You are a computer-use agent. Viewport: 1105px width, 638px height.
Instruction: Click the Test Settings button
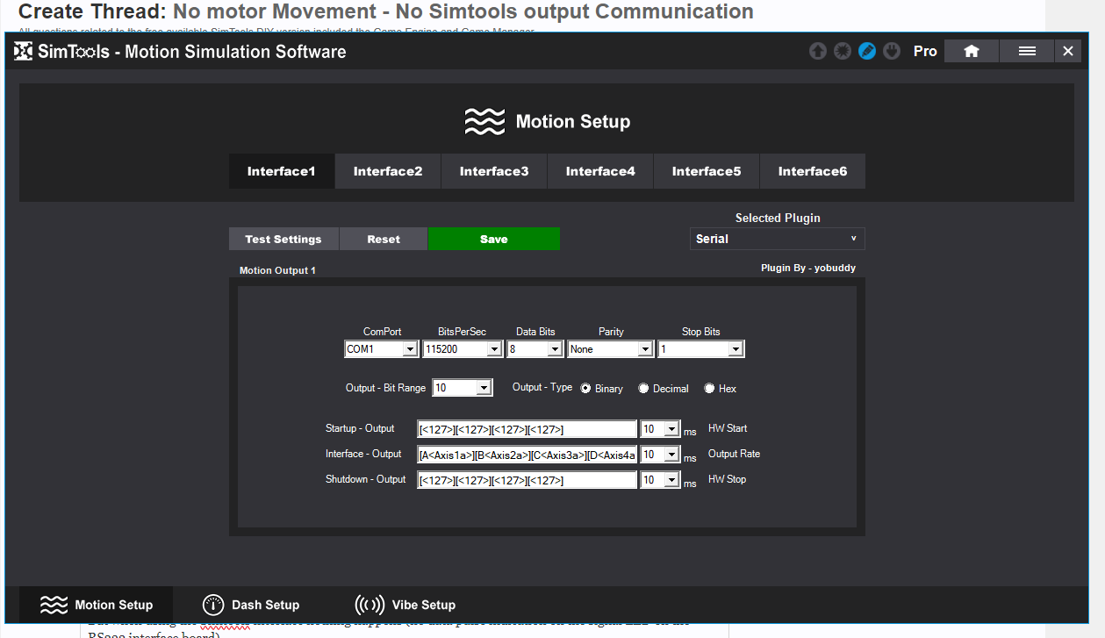pos(283,239)
